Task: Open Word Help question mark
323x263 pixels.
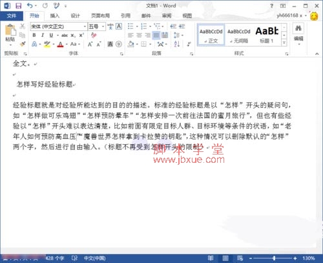Action: (x=272, y=6)
